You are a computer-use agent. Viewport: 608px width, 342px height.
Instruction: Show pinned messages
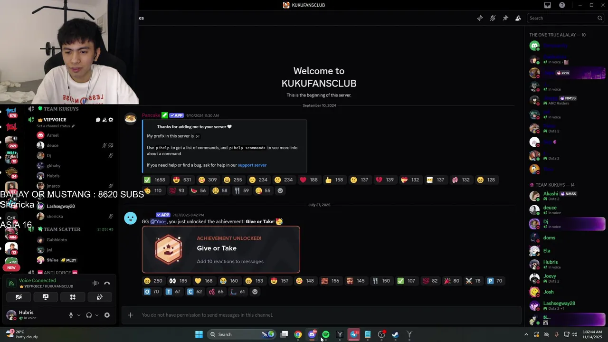pyautogui.click(x=505, y=18)
